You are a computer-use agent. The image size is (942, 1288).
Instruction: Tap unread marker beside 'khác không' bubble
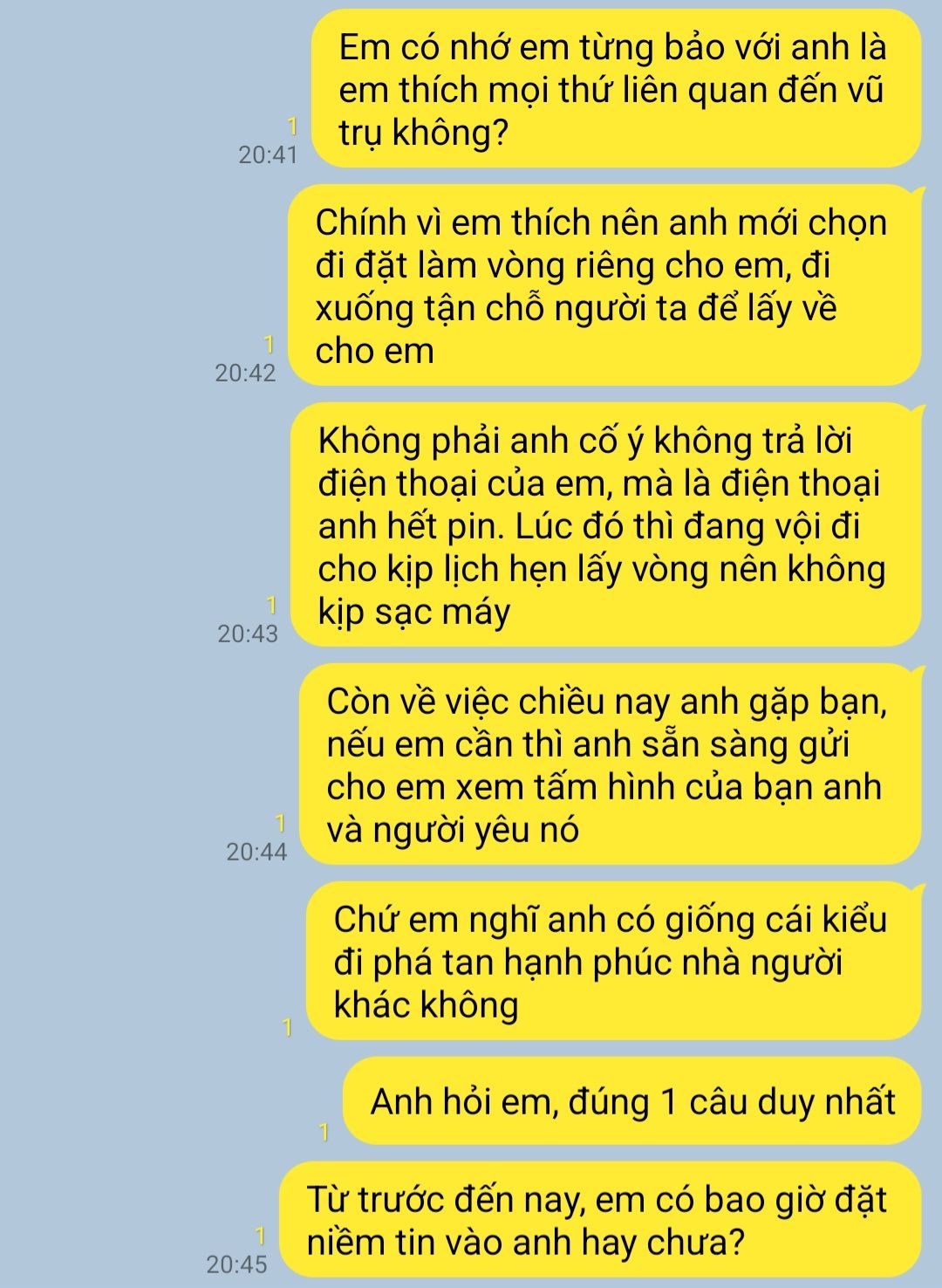288,1028
